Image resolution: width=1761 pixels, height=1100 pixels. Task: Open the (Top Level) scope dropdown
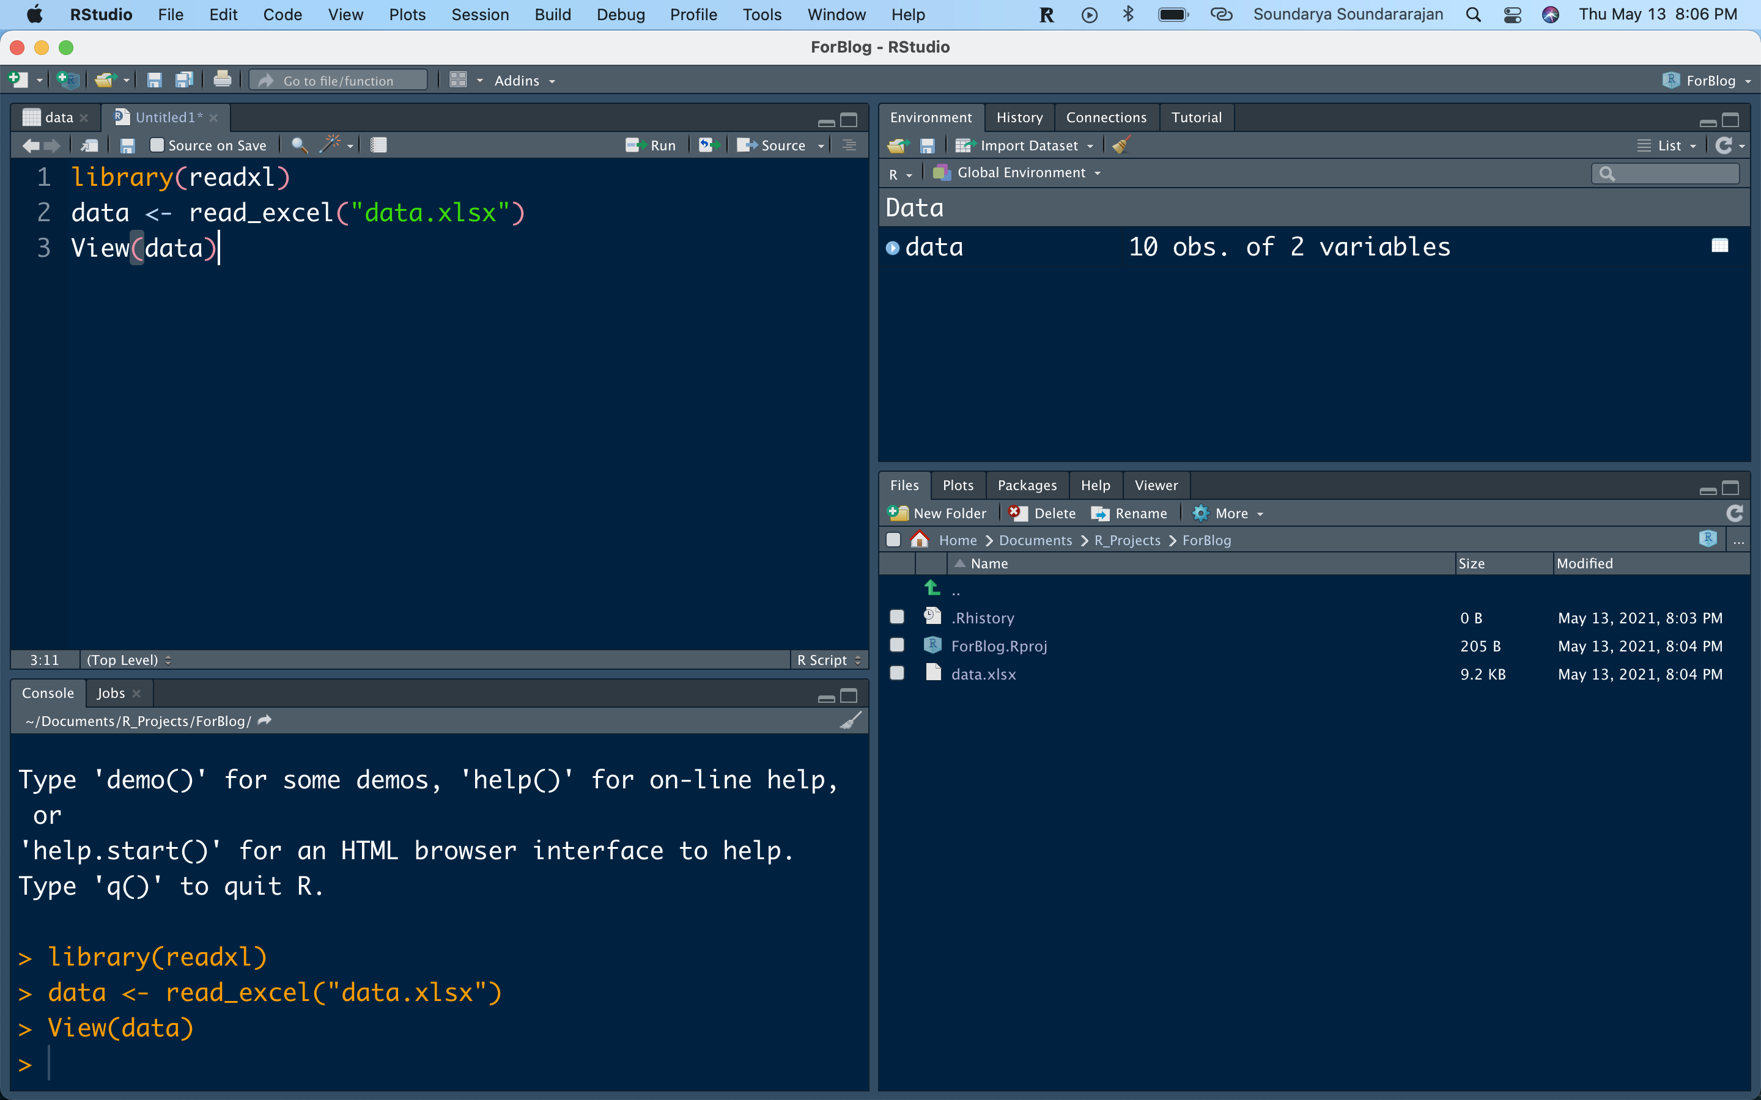(x=129, y=660)
